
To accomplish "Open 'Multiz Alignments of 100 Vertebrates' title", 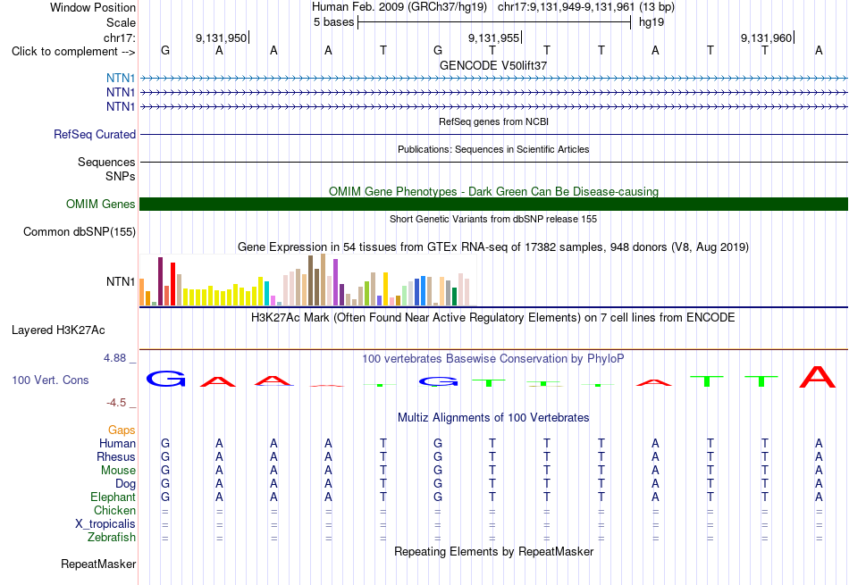I will pos(493,418).
